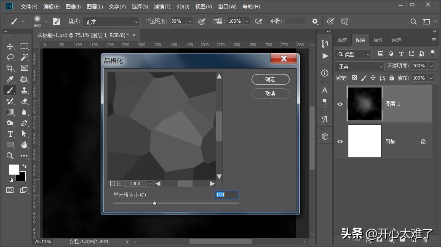Open the 滤镜(T) menu

coord(162,7)
